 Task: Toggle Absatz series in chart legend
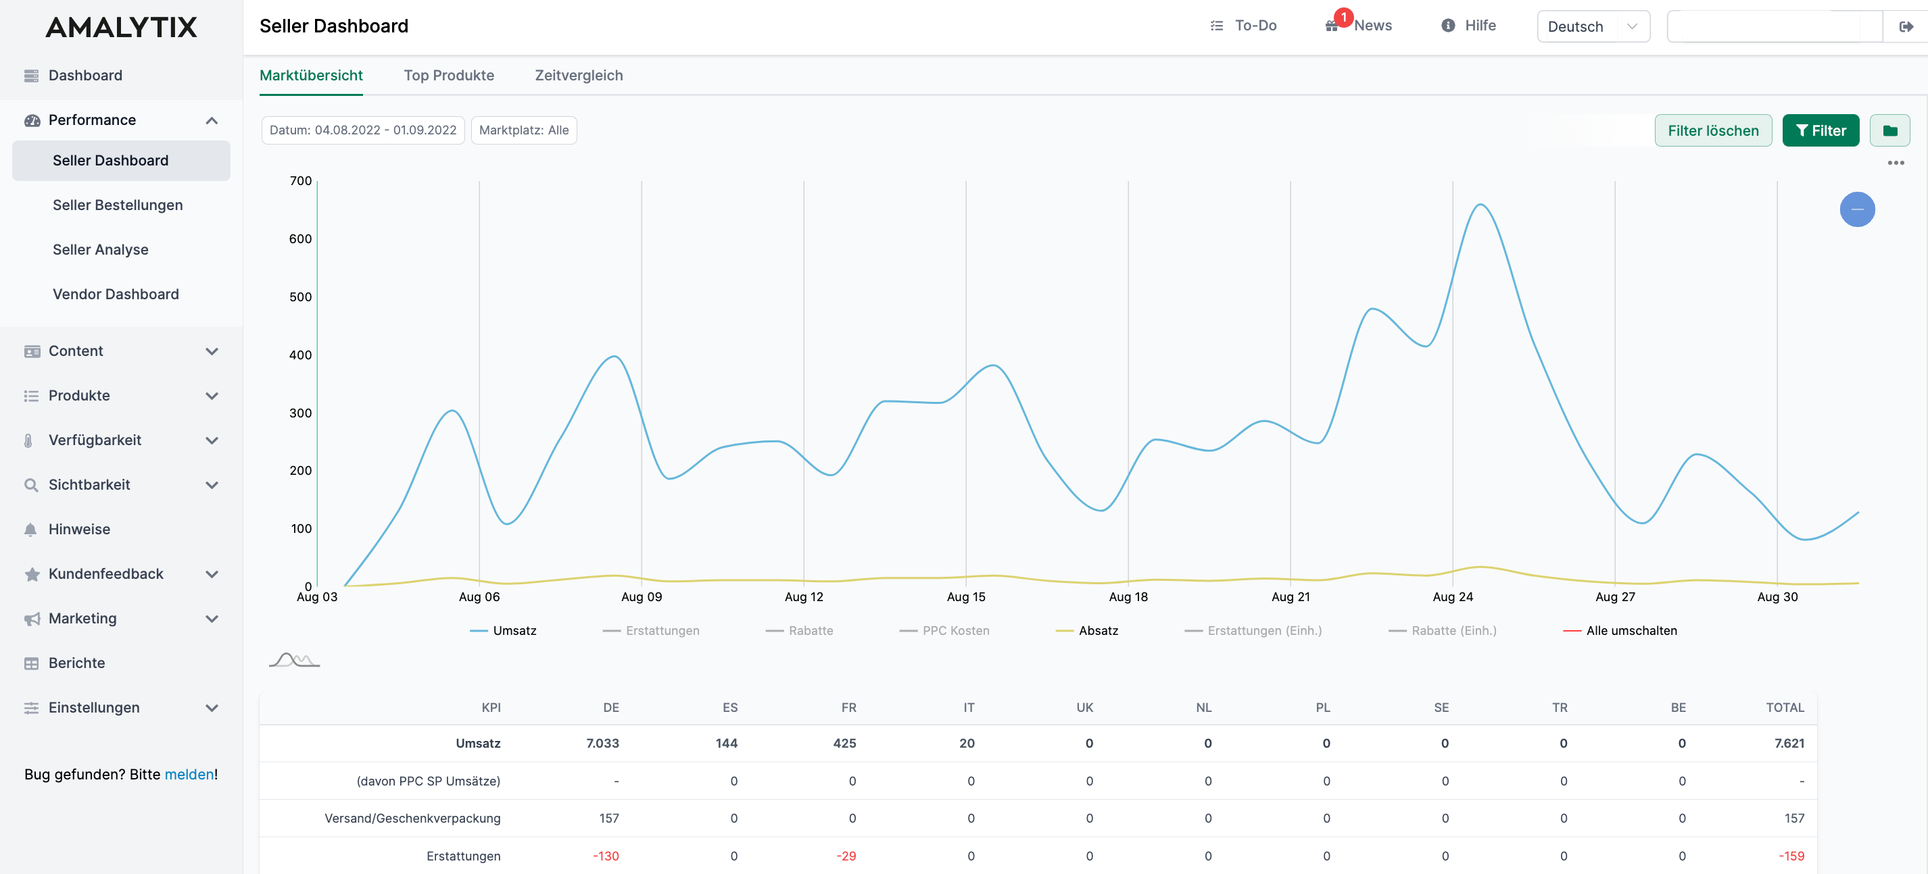pyautogui.click(x=1087, y=631)
